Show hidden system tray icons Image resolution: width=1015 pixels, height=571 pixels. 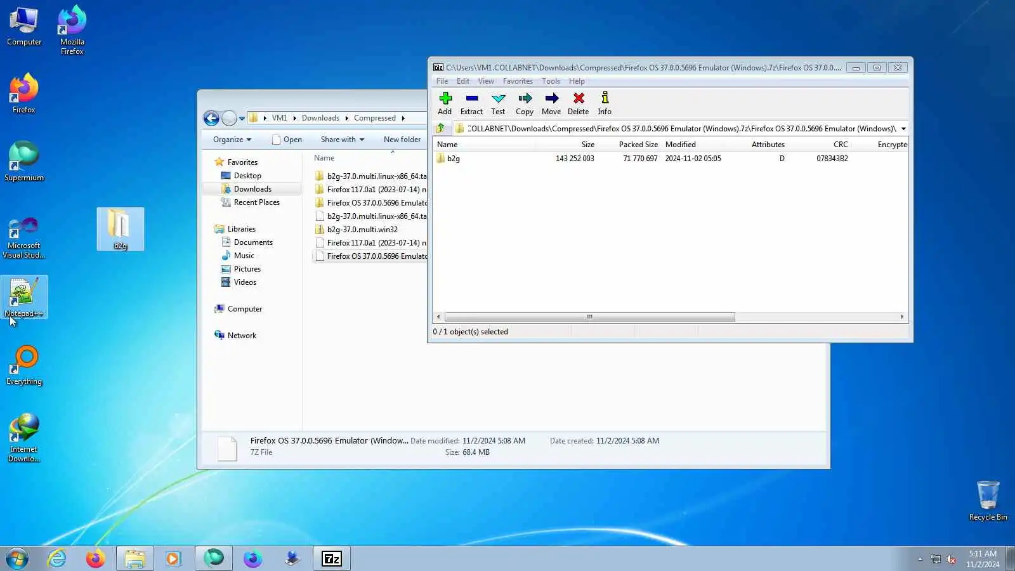point(920,559)
